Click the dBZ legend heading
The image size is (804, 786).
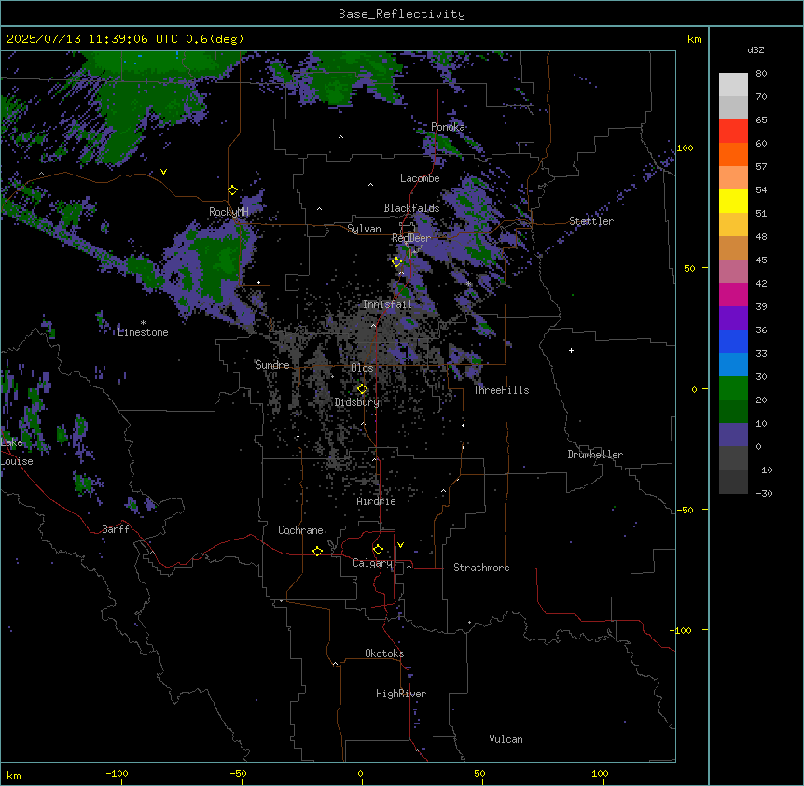755,50
